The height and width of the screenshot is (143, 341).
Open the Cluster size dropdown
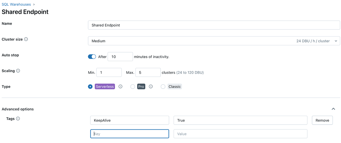tap(214, 41)
